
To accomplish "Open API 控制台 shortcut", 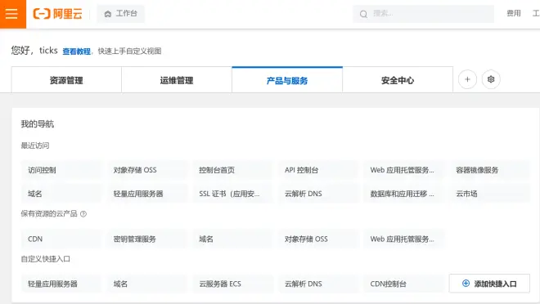I will pos(318,170).
